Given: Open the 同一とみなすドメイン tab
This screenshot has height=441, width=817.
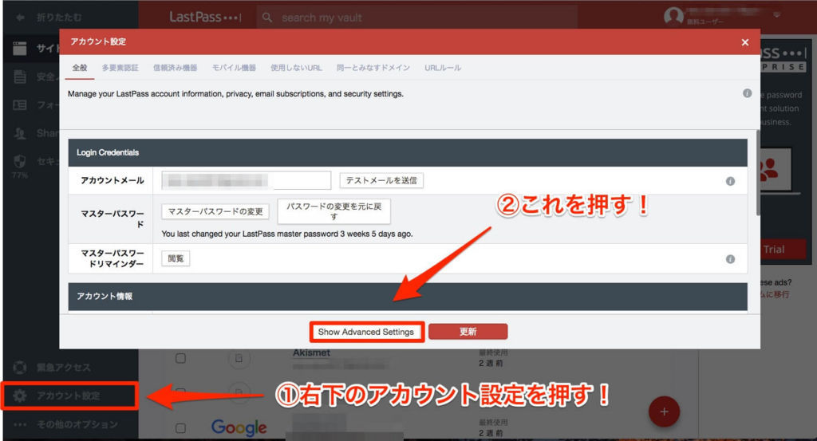Looking at the screenshot, I should 373,68.
